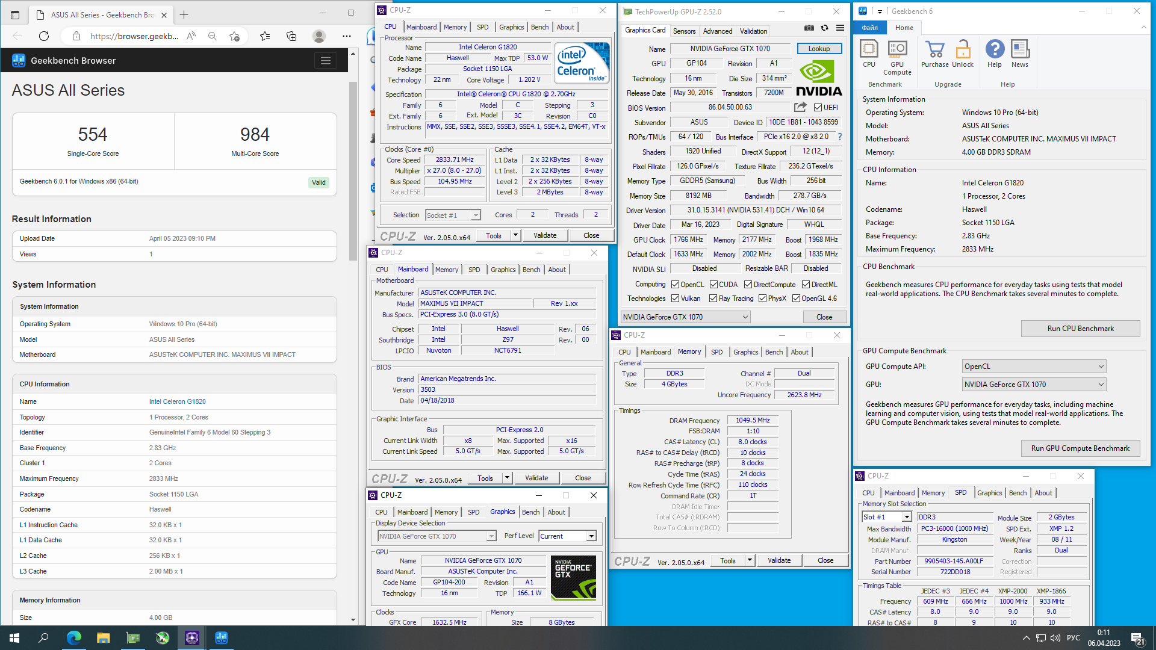Click the Edge profile avatar

coord(319,36)
